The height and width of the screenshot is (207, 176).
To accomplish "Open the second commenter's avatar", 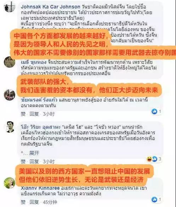I will point(10,62).
